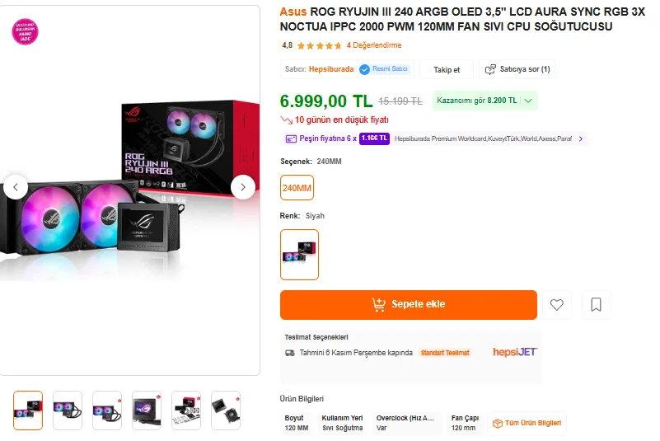Click previous image arrow on product photo
The width and height of the screenshot is (660, 441).
pos(16,187)
